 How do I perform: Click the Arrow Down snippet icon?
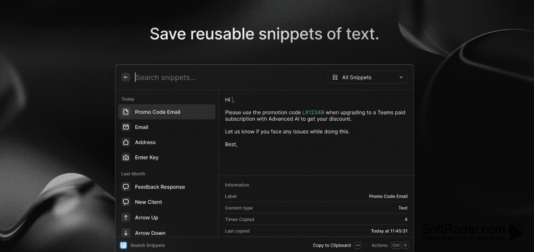126,233
